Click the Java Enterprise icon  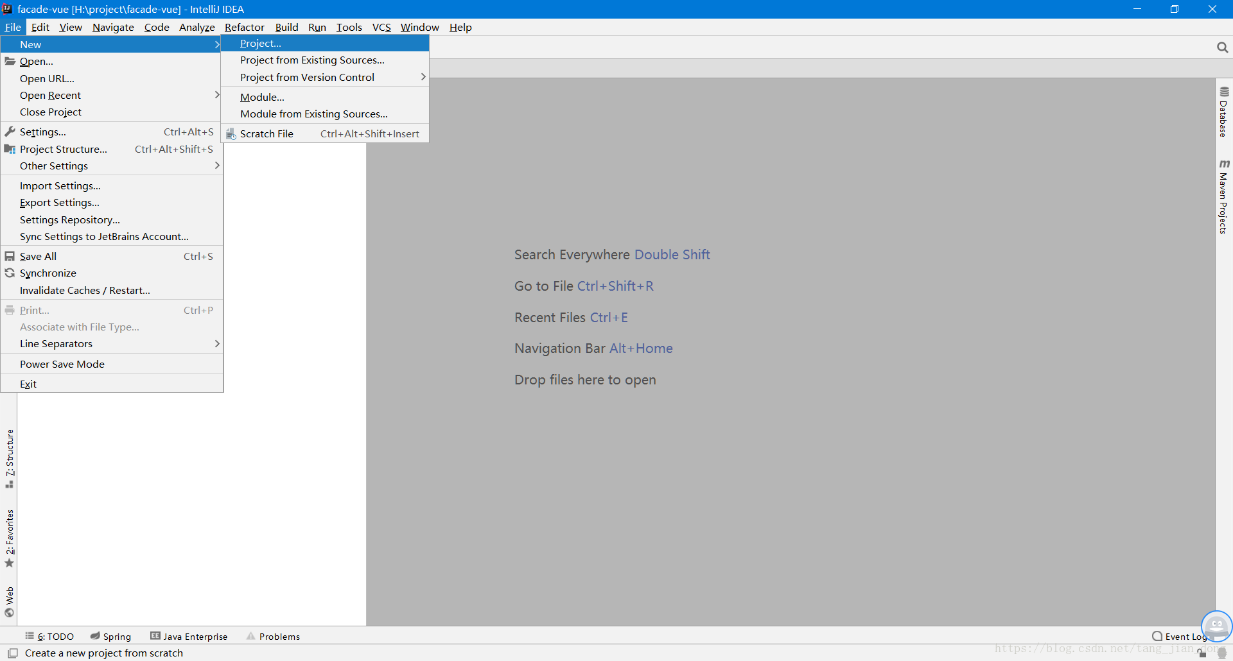tap(155, 636)
